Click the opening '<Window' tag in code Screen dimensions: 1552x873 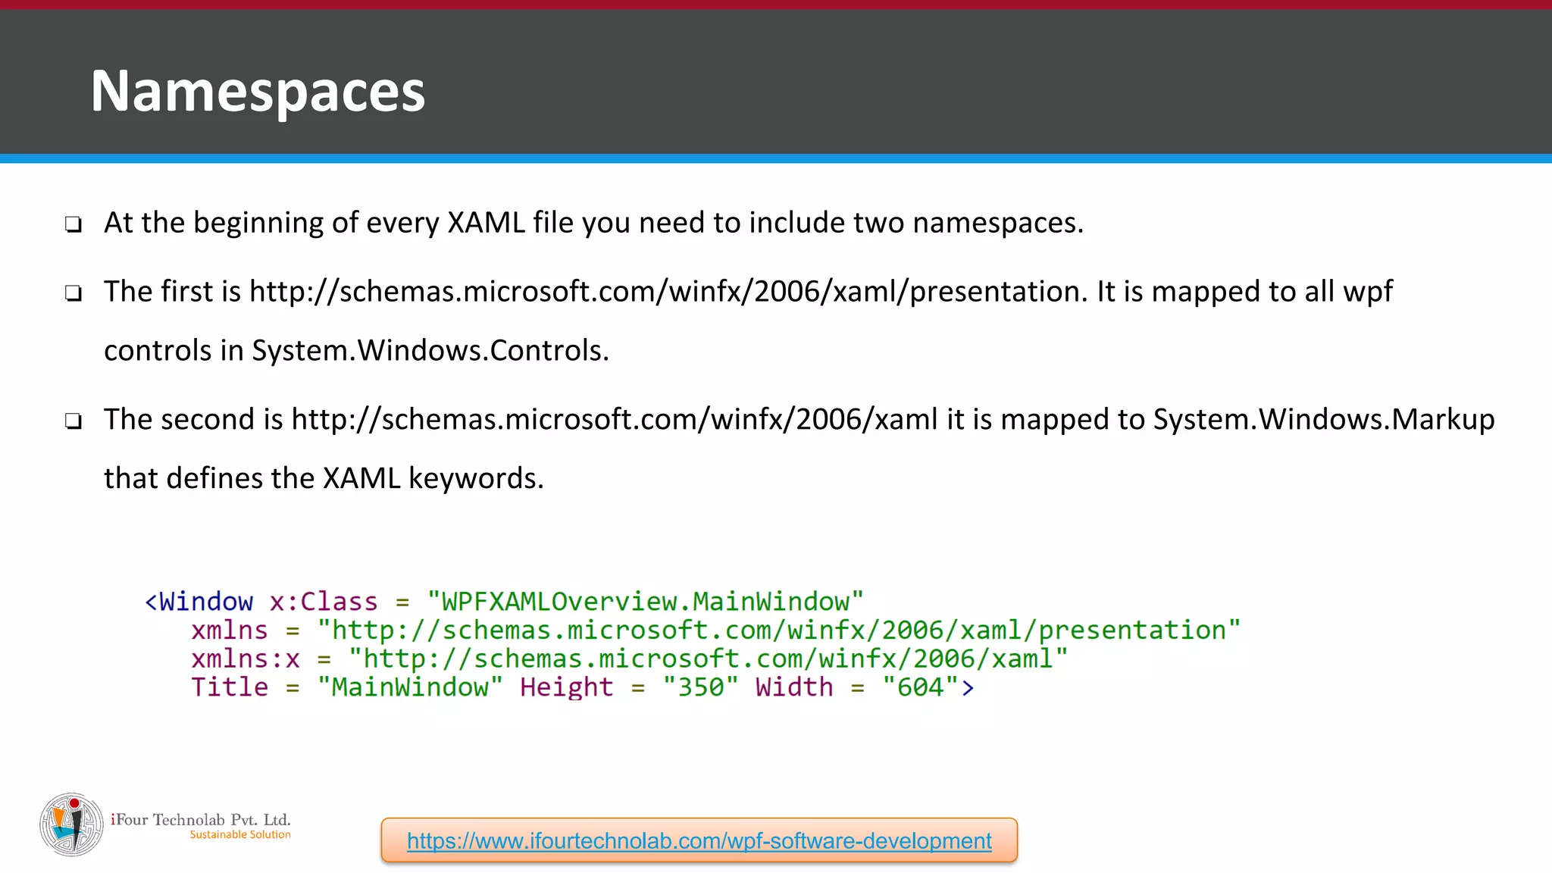(199, 602)
